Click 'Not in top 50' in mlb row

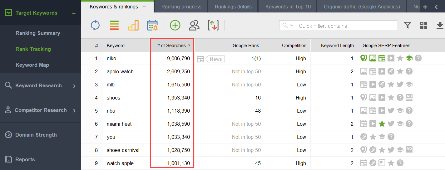click(x=246, y=85)
